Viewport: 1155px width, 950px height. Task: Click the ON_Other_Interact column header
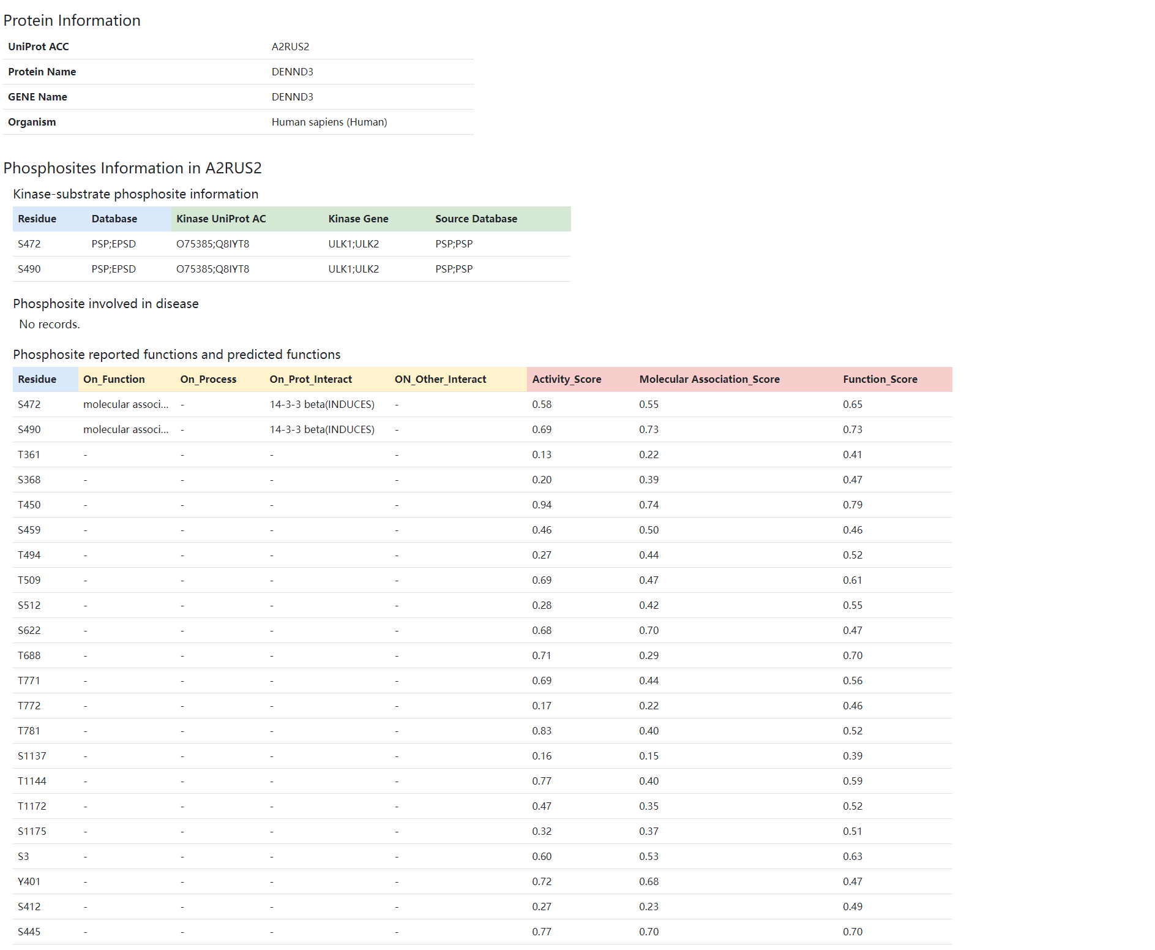pos(440,379)
